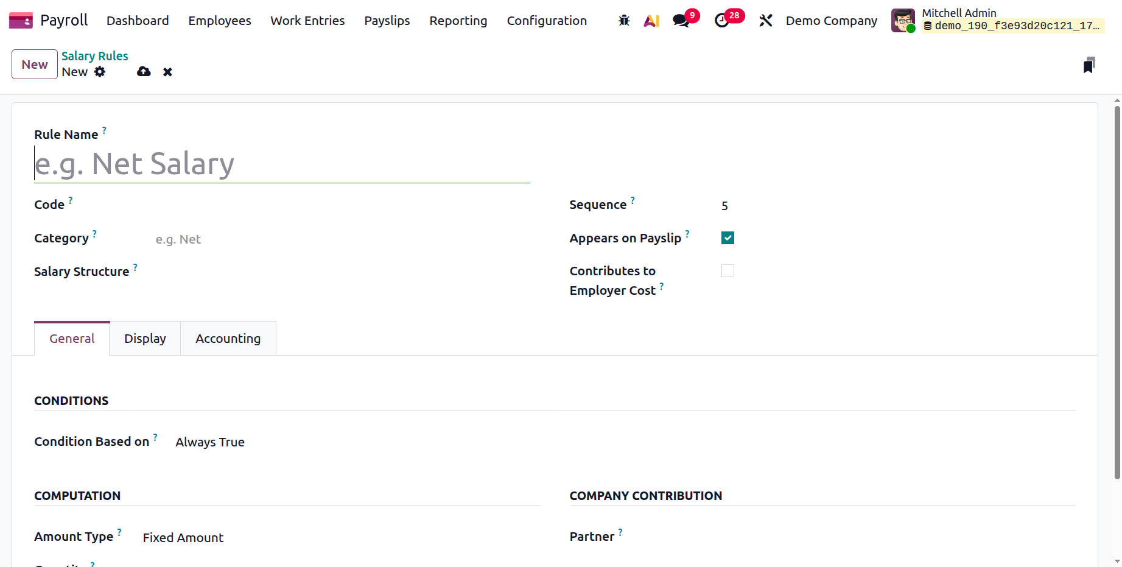Open the activities clock icon
Screen dimensions: 1122x567
[x=722, y=21]
